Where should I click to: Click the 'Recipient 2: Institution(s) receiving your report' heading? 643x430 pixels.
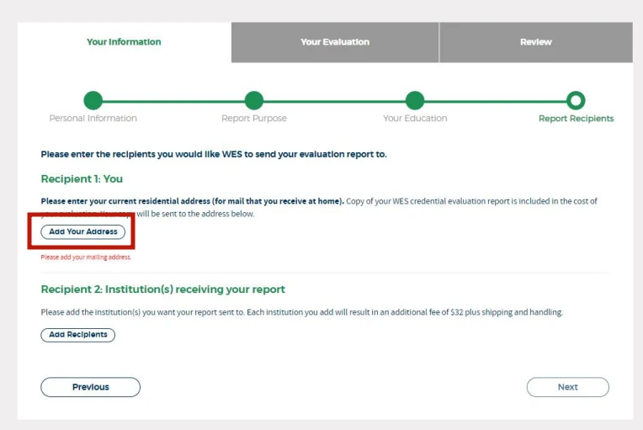[x=162, y=289]
